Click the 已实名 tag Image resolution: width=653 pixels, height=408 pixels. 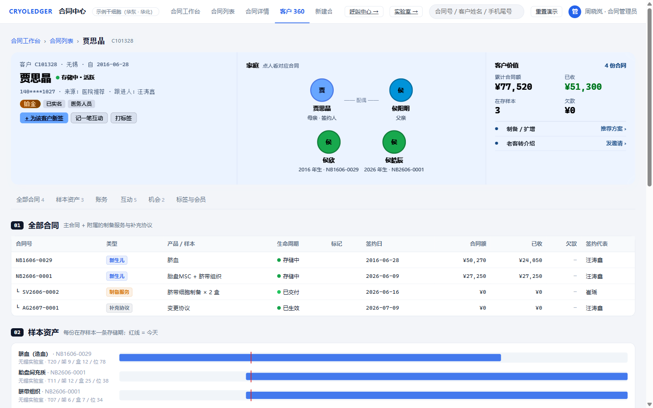pyautogui.click(x=54, y=104)
